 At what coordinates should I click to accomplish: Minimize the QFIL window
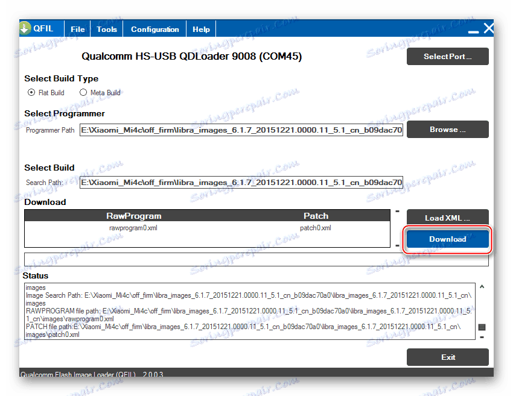pyautogui.click(x=473, y=32)
